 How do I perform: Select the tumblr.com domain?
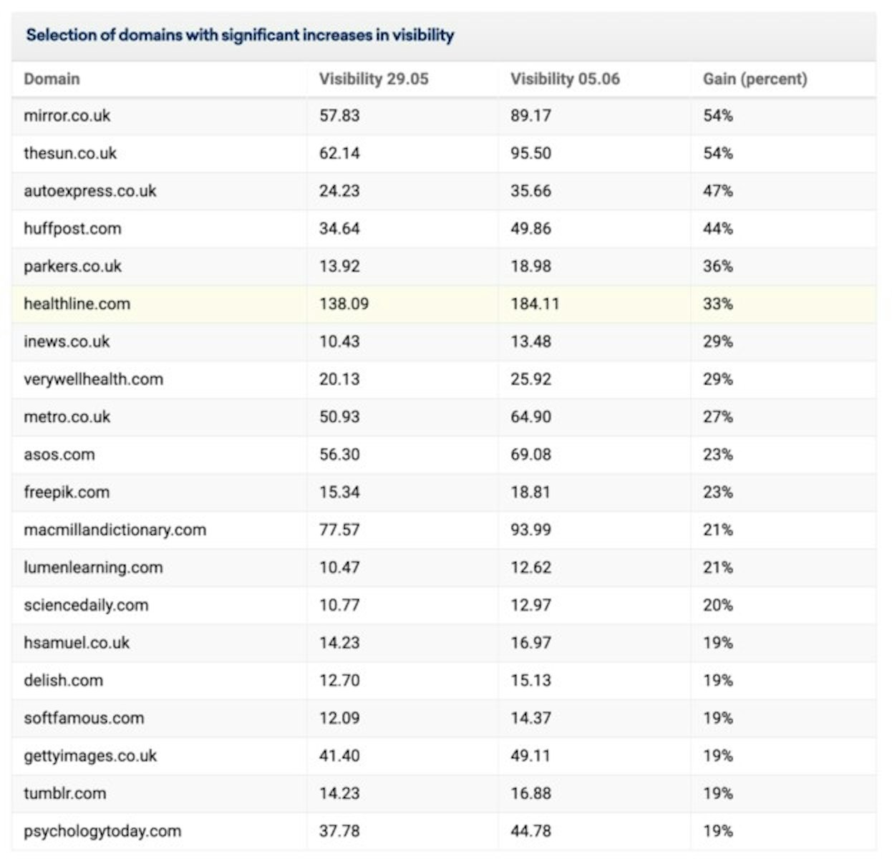(x=64, y=794)
